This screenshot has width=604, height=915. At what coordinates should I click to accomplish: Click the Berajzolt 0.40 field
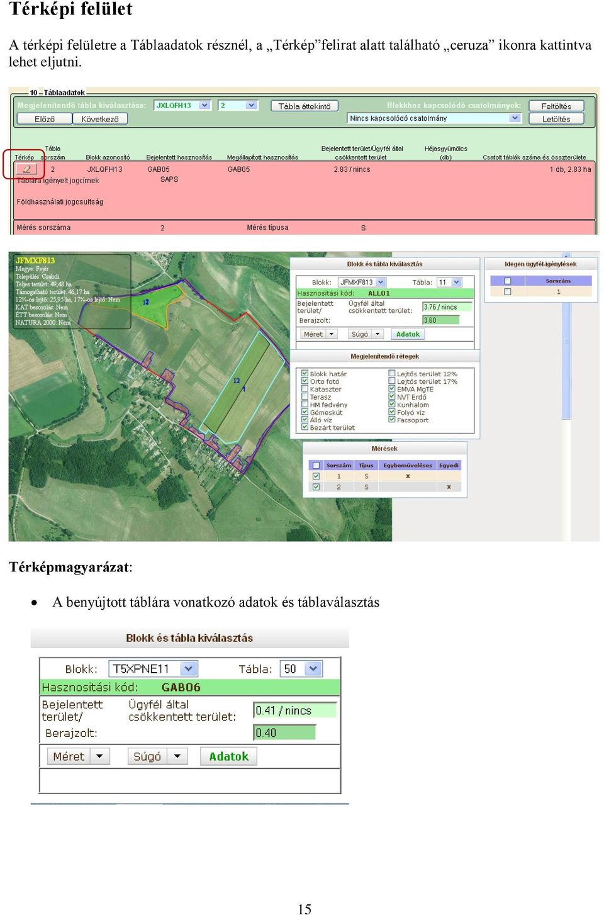pos(284,733)
